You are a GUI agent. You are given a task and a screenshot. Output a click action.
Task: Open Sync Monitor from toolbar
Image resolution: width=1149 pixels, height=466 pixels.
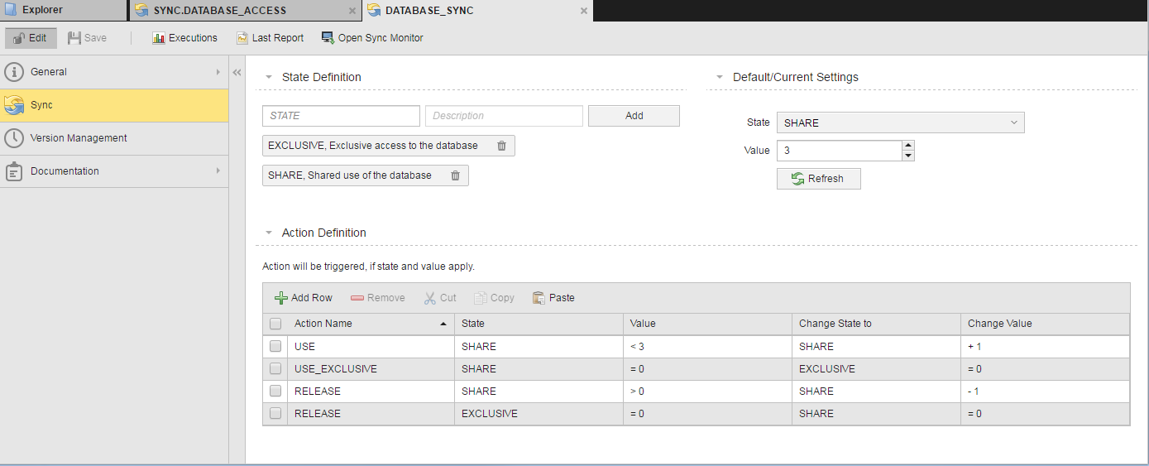(x=328, y=38)
